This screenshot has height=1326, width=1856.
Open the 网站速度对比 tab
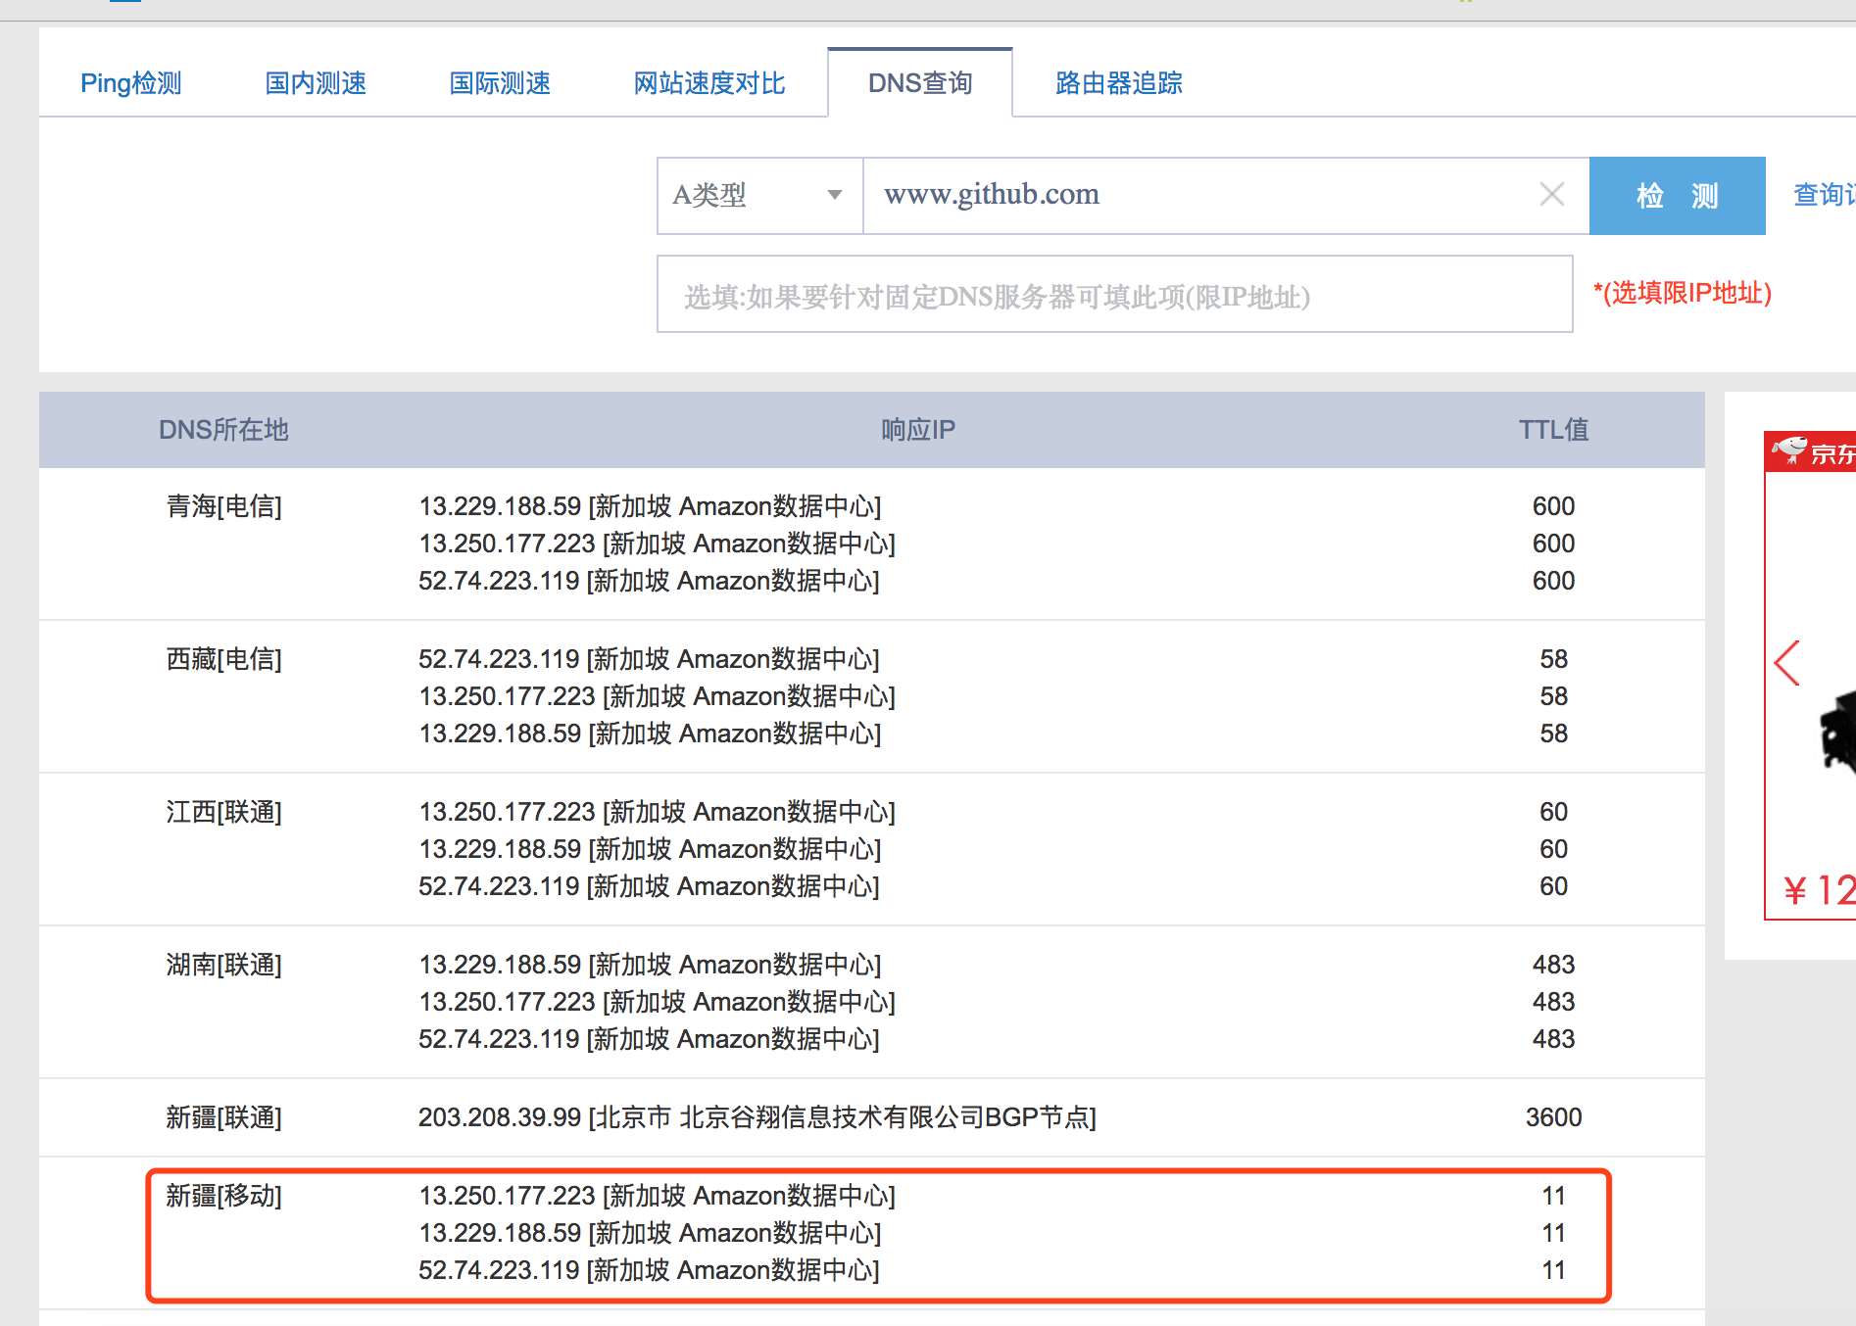pyautogui.click(x=708, y=83)
